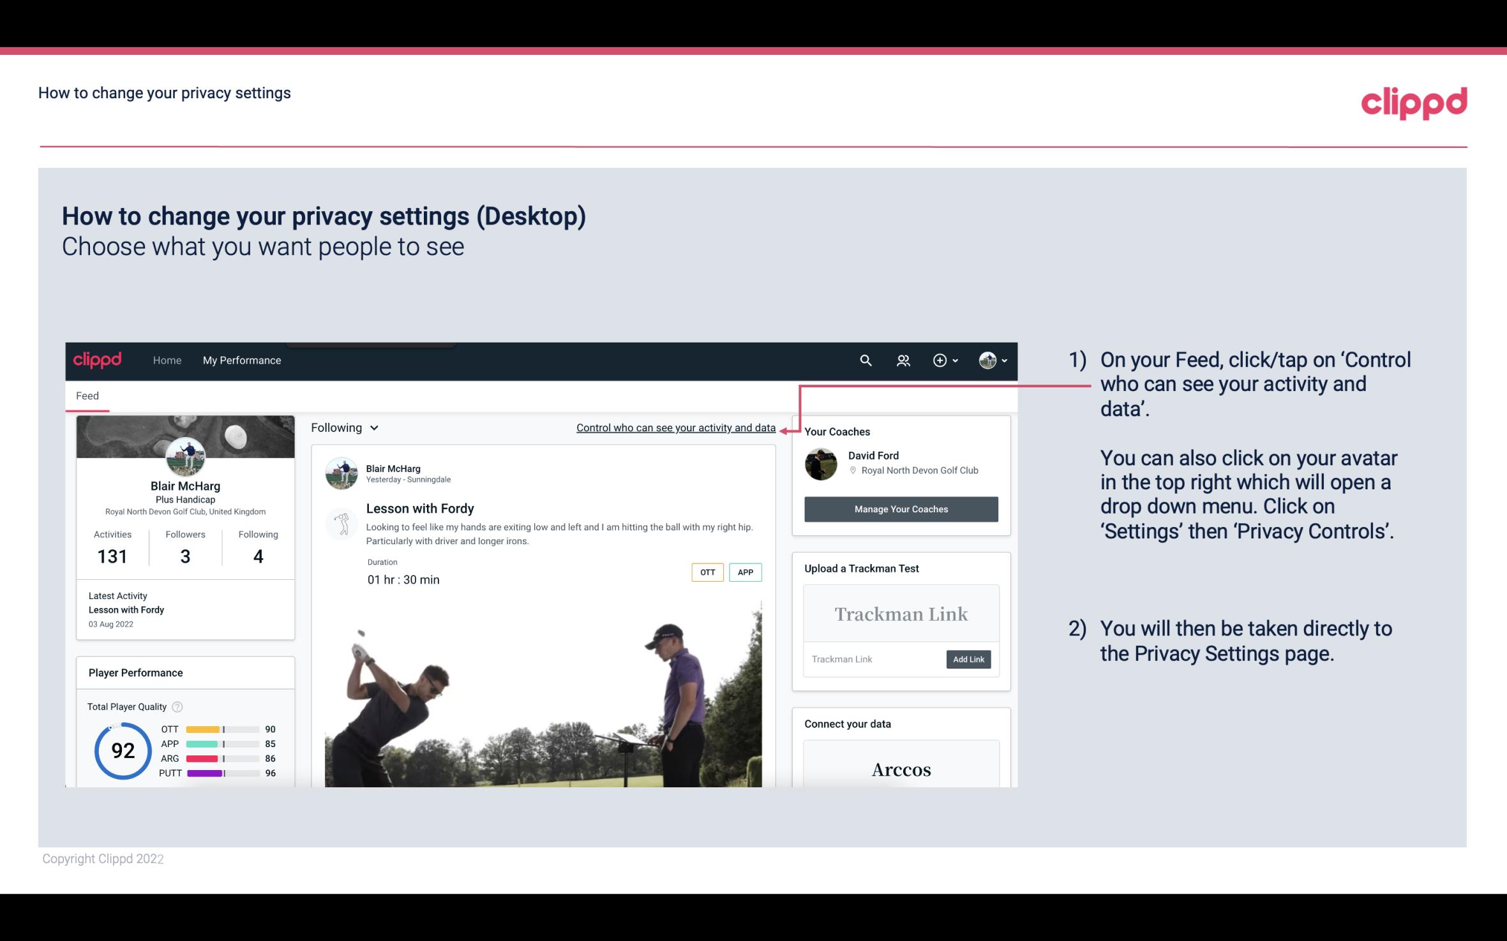Click the user avatar icon top right
This screenshot has width=1507, height=941.
[987, 360]
